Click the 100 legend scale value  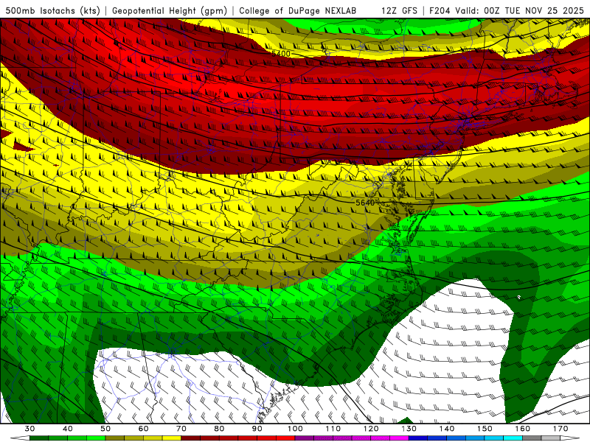[x=296, y=429]
